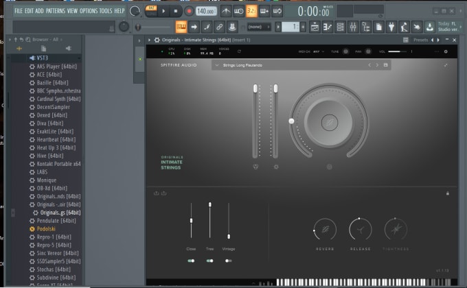Screen dimensions: 467x288
Task: Click the link (multilink controllers) icon
Action: [220, 27]
